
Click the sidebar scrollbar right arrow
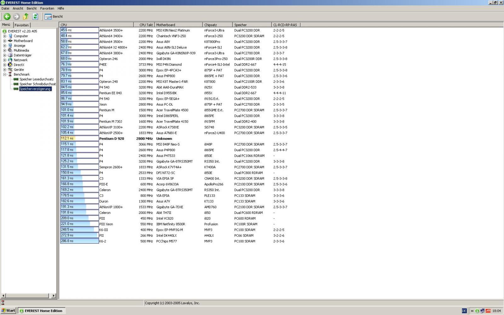point(54,295)
